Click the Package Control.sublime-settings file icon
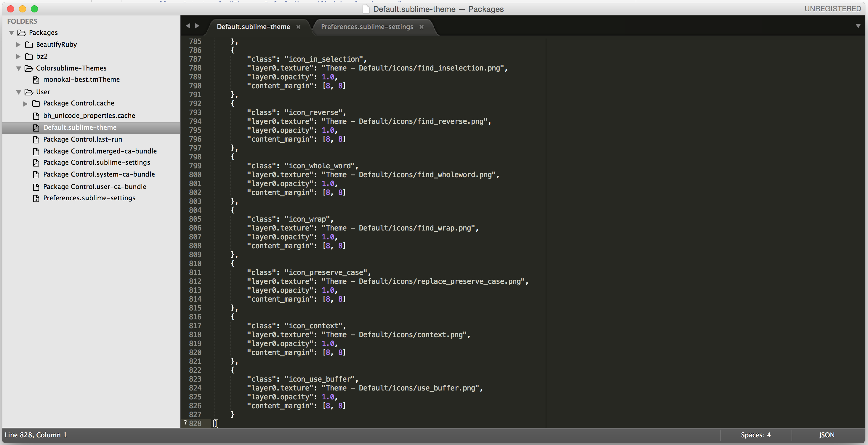 point(36,163)
